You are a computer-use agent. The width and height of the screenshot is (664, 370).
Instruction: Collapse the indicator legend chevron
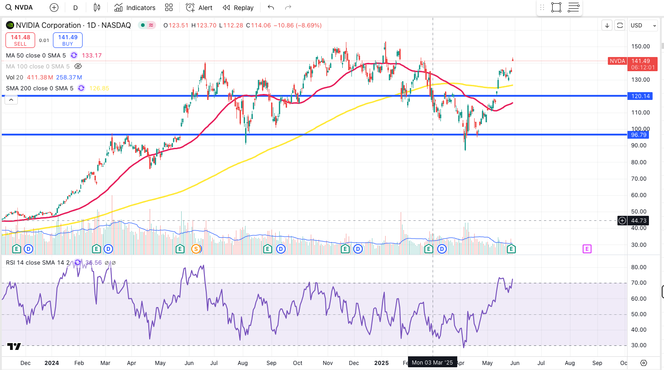point(11,100)
